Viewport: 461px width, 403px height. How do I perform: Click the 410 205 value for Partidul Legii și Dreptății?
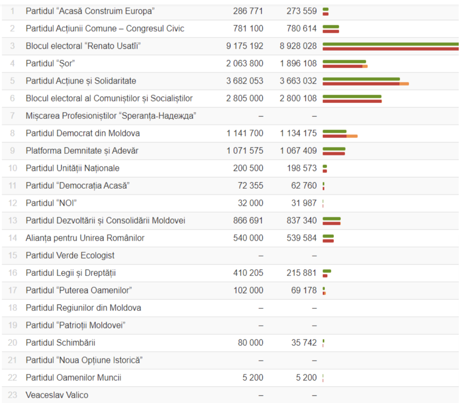[x=248, y=273]
